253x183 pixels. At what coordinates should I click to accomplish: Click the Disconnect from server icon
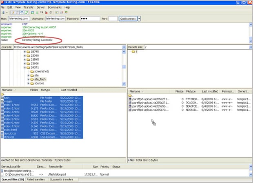click(x=47, y=13)
